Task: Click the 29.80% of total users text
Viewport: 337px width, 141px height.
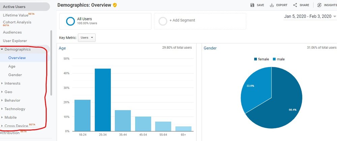Action: click(177, 47)
